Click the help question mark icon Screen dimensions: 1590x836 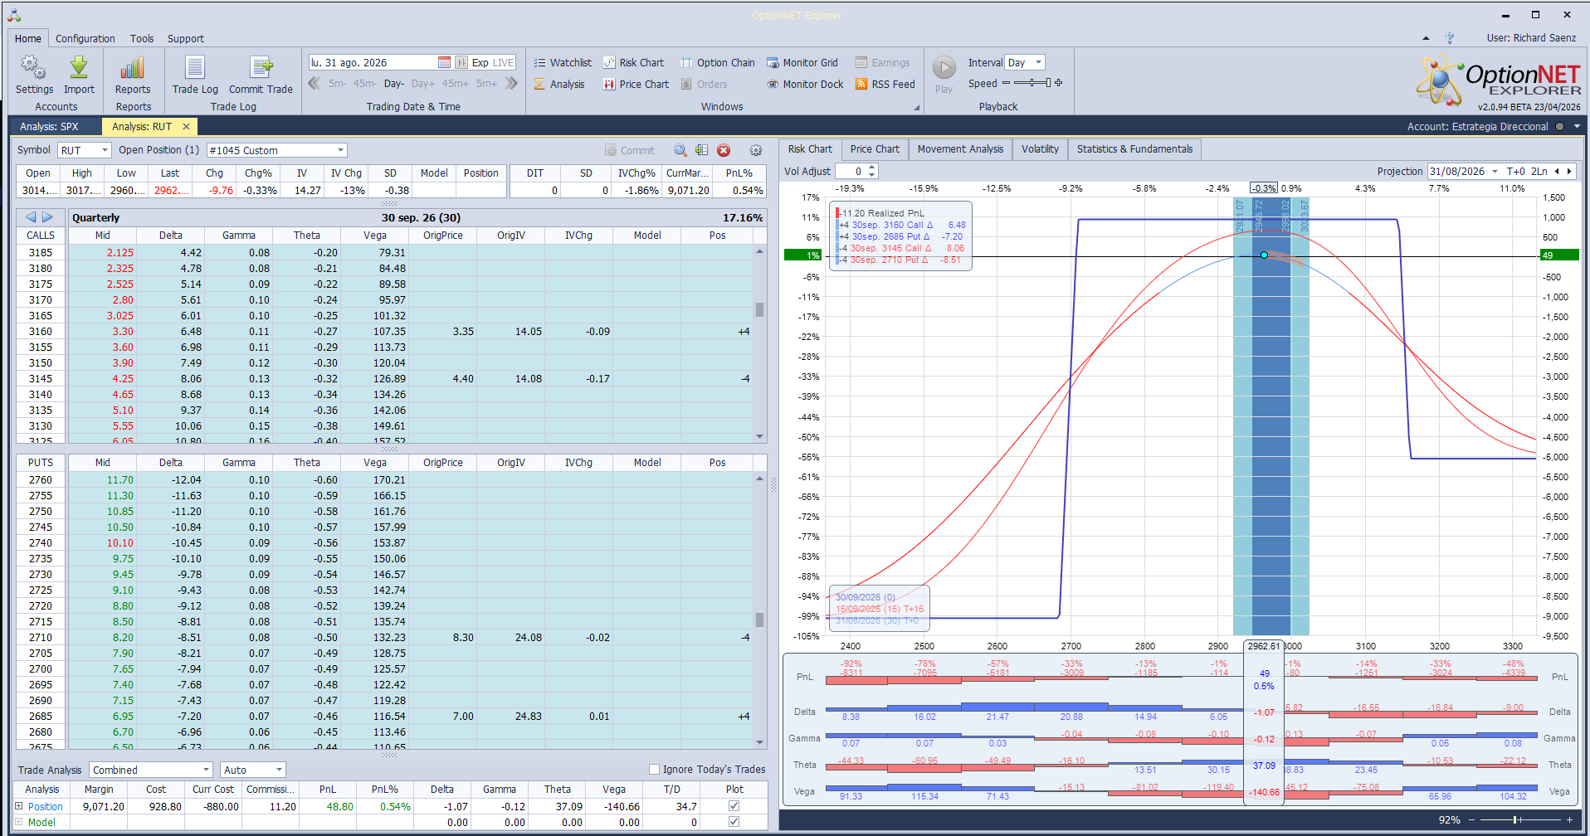click(x=1450, y=38)
